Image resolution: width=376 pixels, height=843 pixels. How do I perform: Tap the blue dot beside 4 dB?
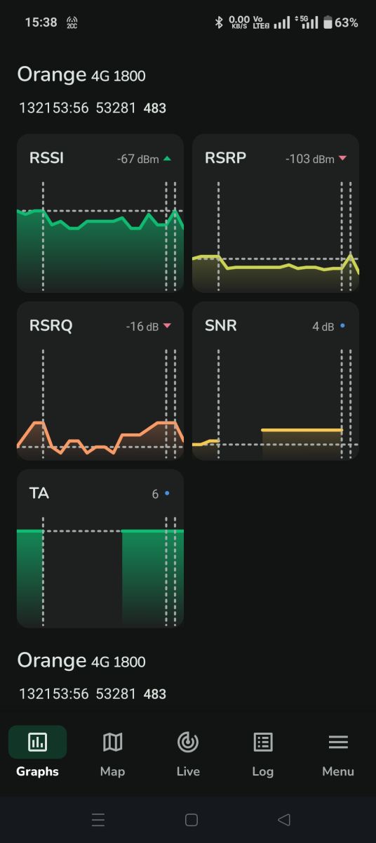pyautogui.click(x=342, y=326)
